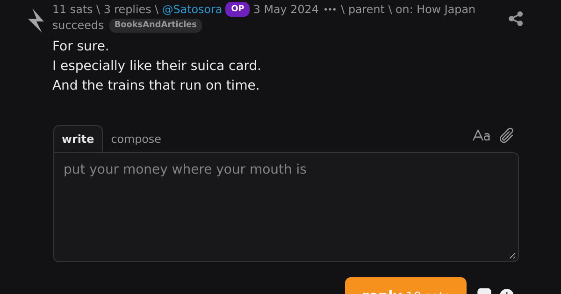Open @Satosora user profile
Viewport: 561px width, 294px height.
pos(192,9)
